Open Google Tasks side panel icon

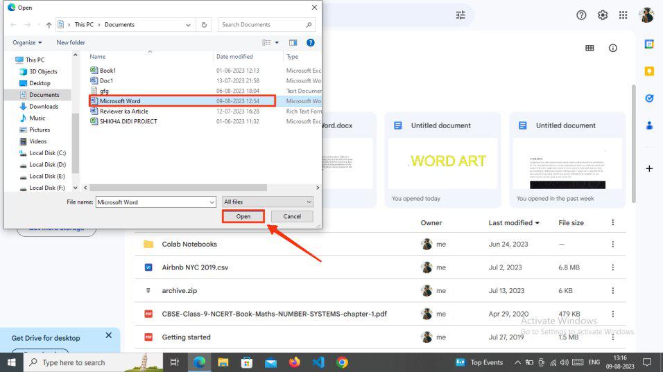(649, 98)
